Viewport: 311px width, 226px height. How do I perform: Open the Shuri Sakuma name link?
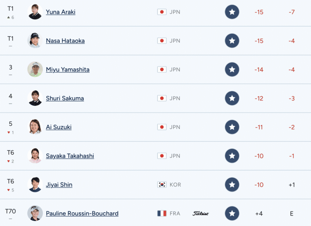point(65,98)
